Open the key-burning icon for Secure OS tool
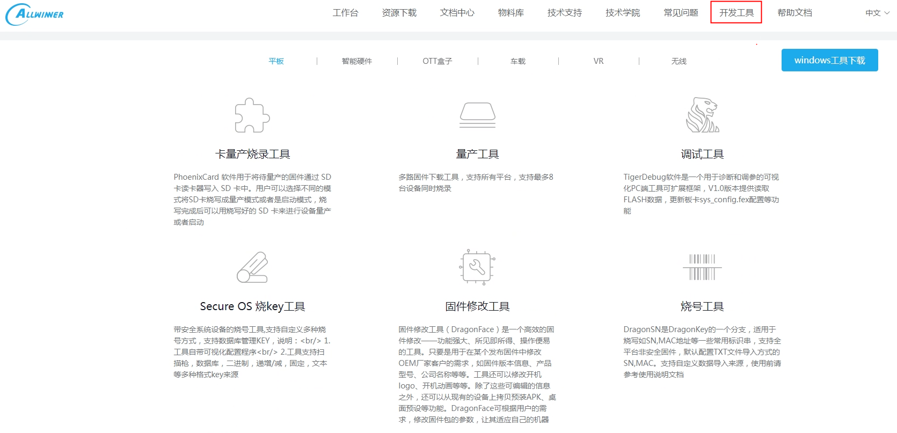This screenshot has width=897, height=433. tap(252, 267)
